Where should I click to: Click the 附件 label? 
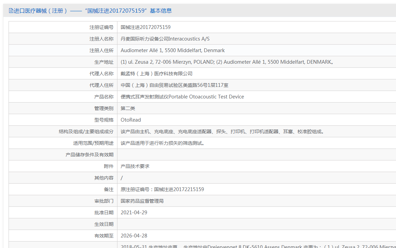click(109, 166)
